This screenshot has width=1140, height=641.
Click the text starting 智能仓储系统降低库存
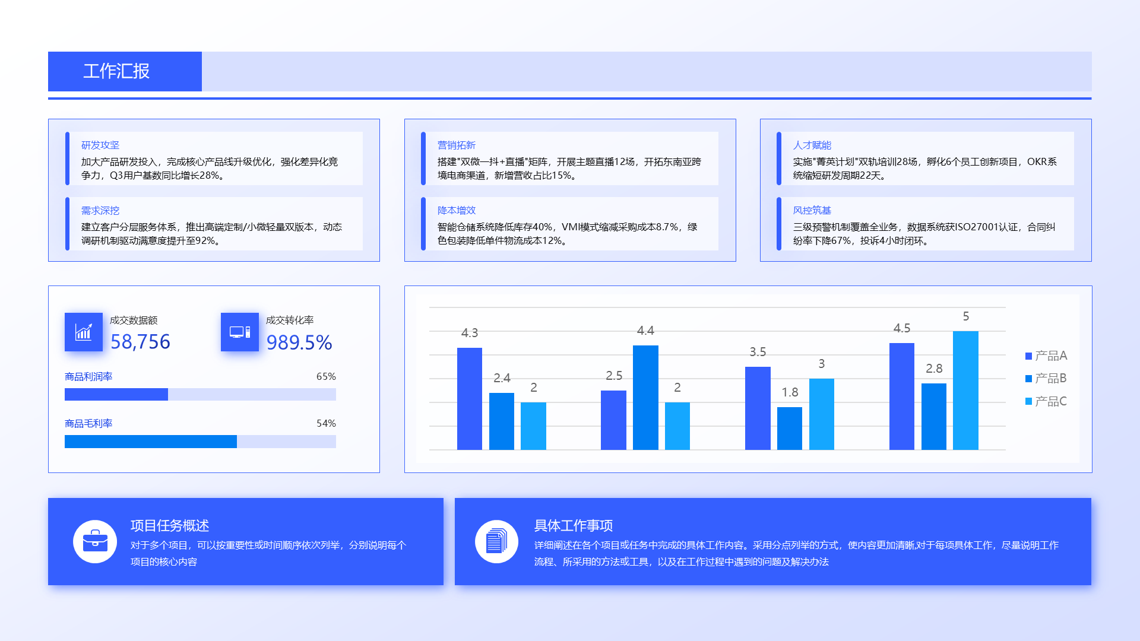pos(568,234)
